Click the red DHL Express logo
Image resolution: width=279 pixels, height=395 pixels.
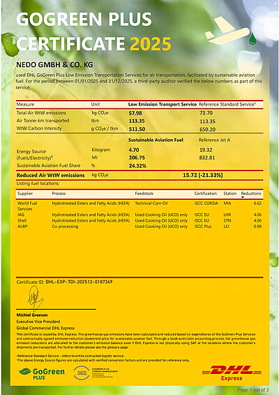pos(232,373)
